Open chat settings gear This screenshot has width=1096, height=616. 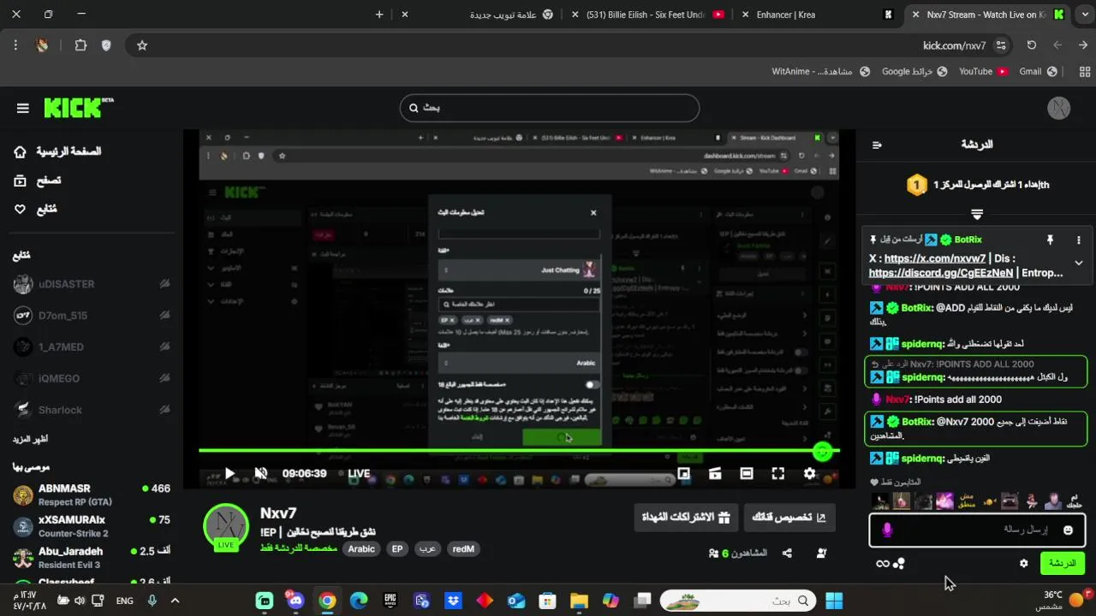(x=1023, y=564)
